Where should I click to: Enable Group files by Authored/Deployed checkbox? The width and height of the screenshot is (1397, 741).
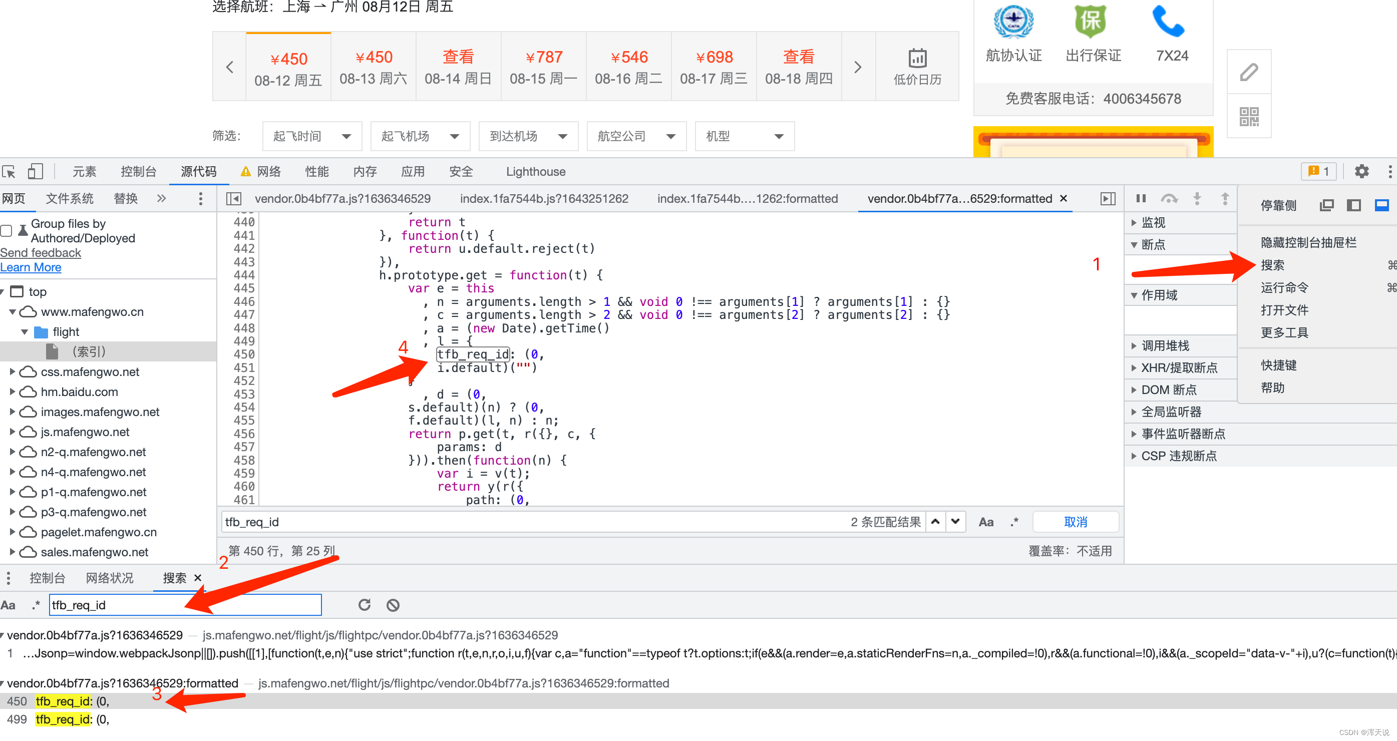[x=7, y=231]
